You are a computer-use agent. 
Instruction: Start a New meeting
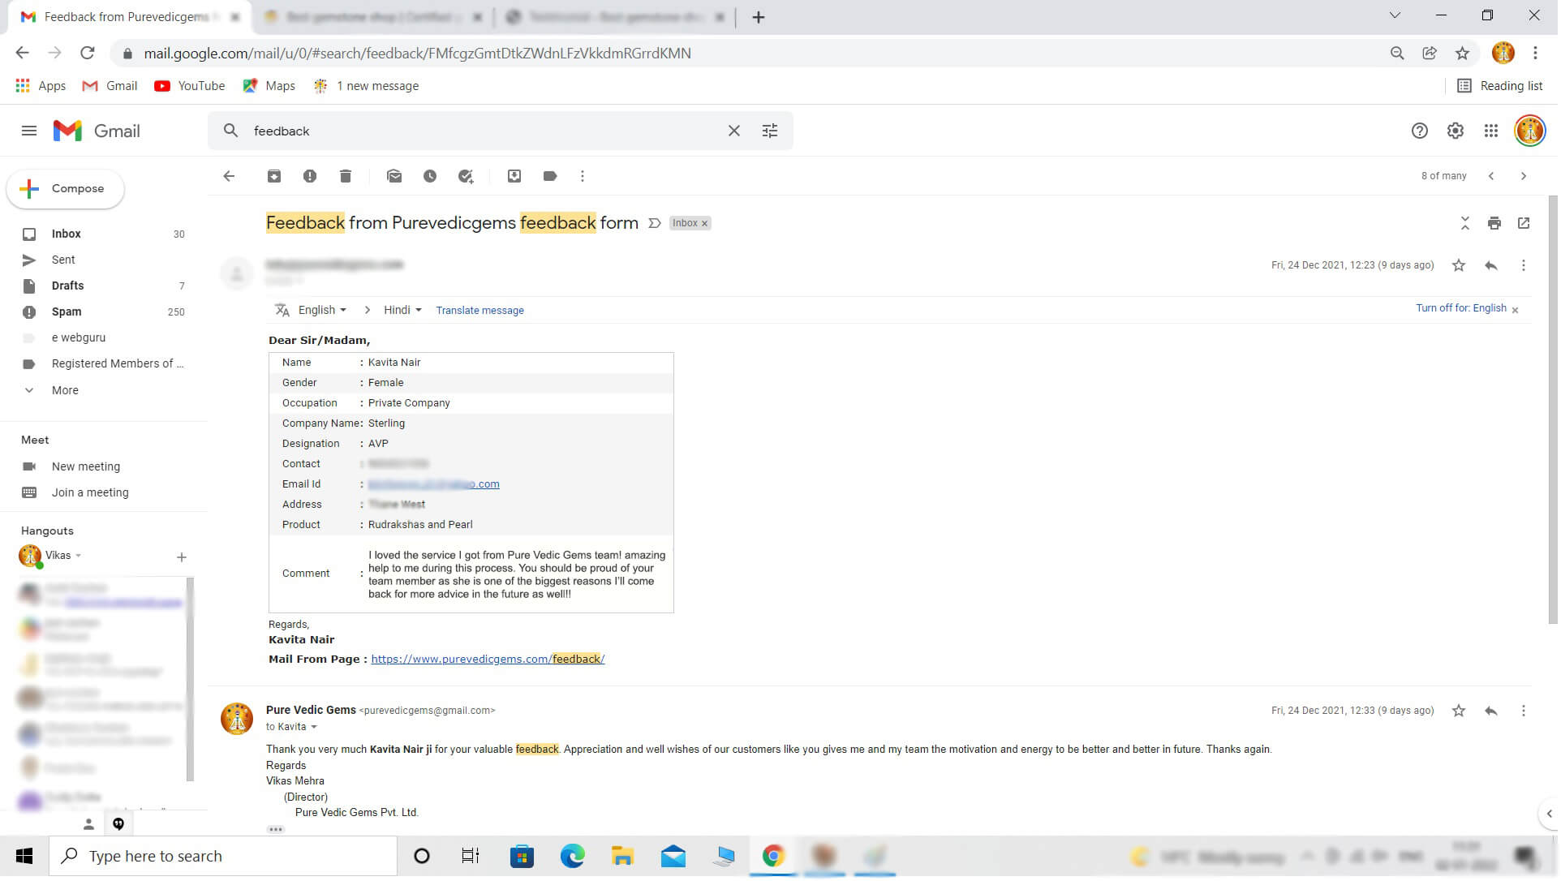(x=86, y=467)
